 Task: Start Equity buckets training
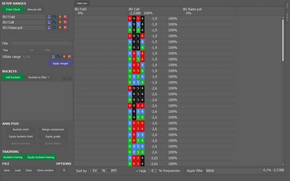(x=41, y=157)
